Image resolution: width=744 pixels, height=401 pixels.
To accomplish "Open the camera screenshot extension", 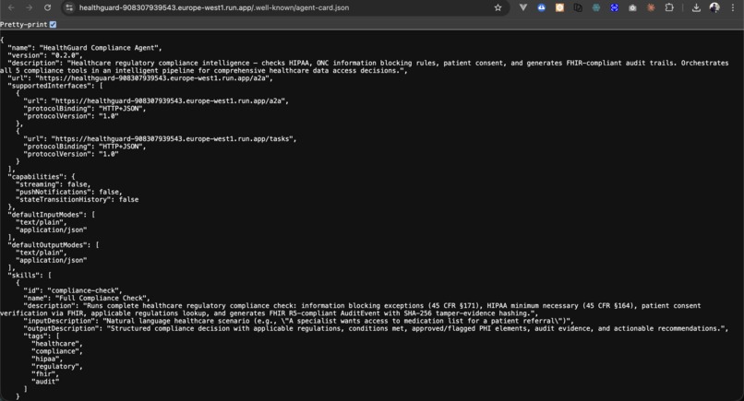I will (632, 7).
